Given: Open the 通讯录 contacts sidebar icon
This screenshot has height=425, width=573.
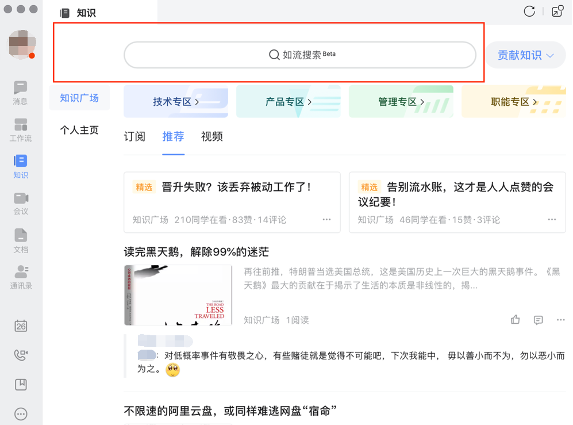Looking at the screenshot, I should (x=21, y=277).
